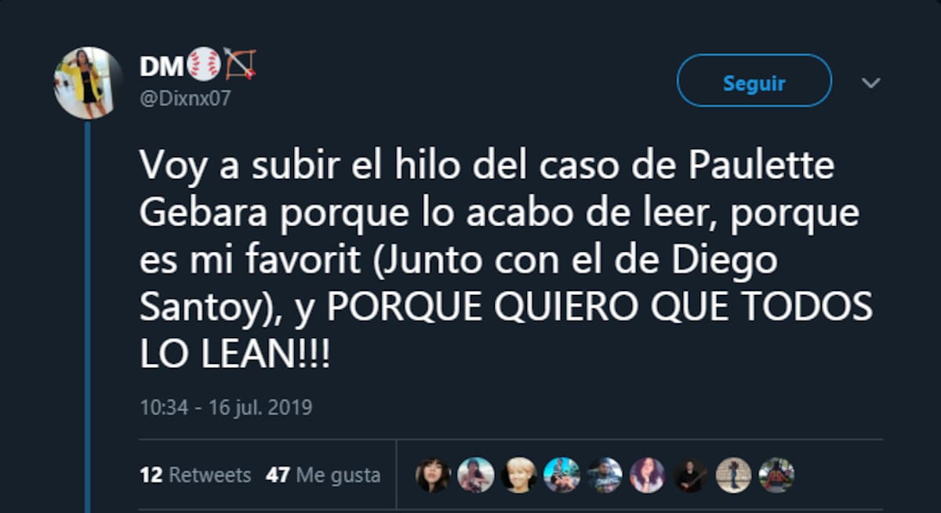The width and height of the screenshot is (941, 513).
Task: Open the eighth liker avatar with beige wall
Action: pyautogui.click(x=733, y=475)
